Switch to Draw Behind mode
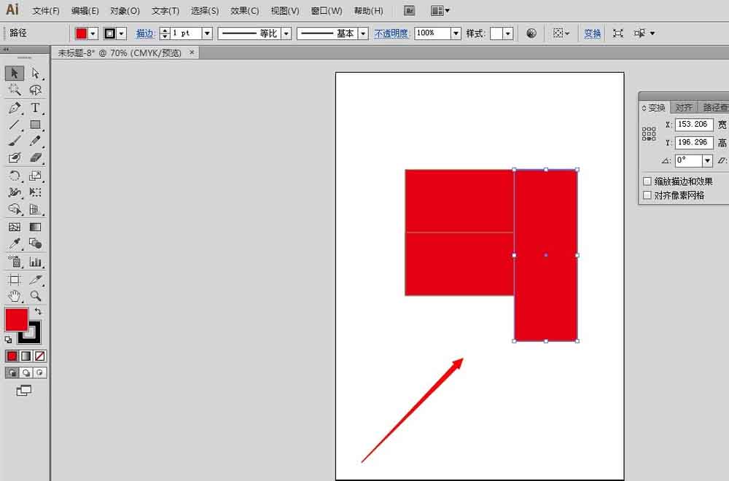Image resolution: width=729 pixels, height=481 pixels. (x=26, y=372)
